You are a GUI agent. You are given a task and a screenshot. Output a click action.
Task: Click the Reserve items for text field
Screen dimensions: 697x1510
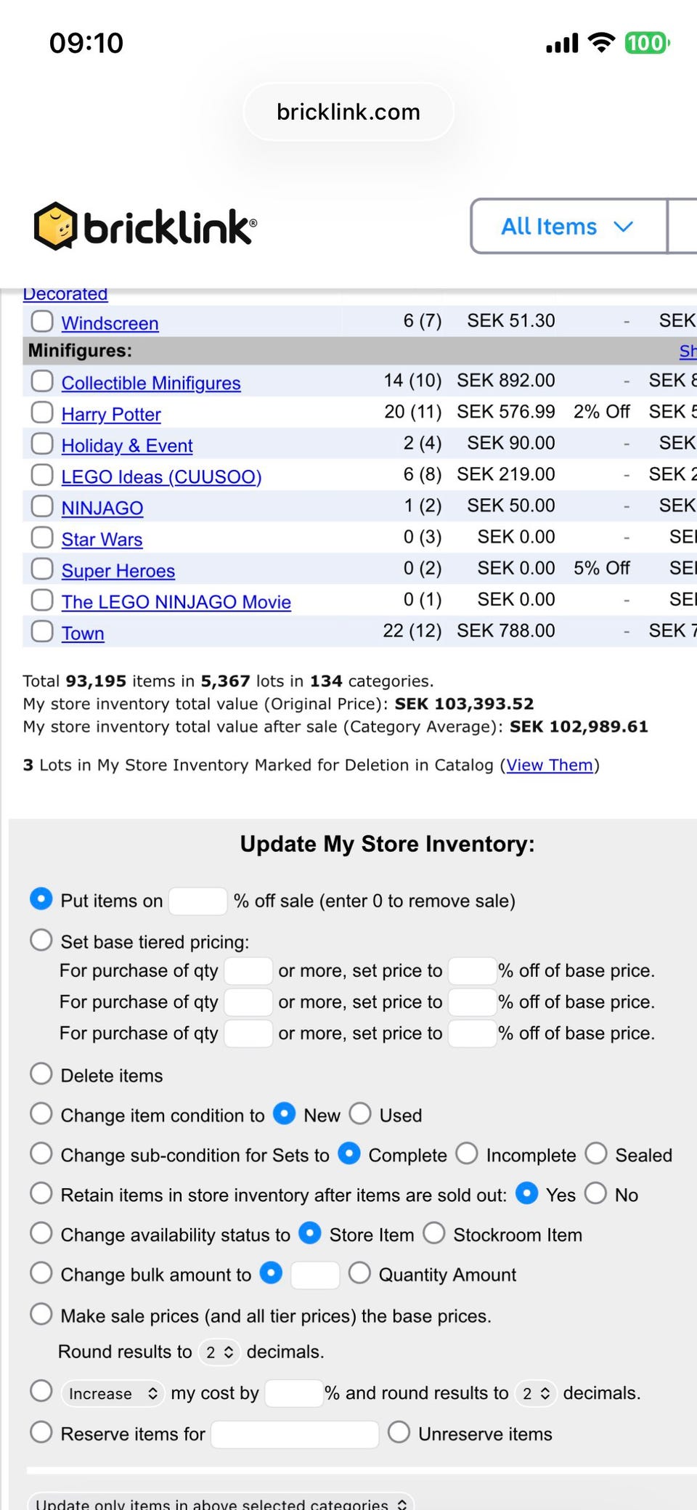coord(295,1434)
